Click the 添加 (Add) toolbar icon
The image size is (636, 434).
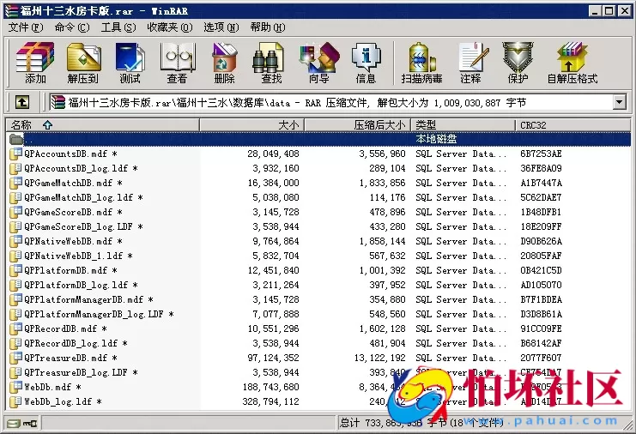(x=35, y=63)
